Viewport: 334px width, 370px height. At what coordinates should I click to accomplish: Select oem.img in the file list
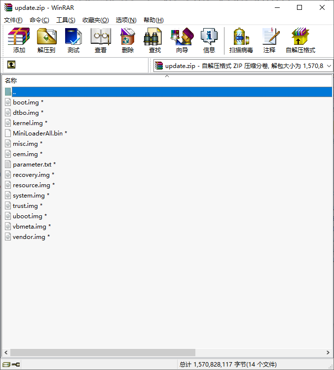(x=25, y=154)
